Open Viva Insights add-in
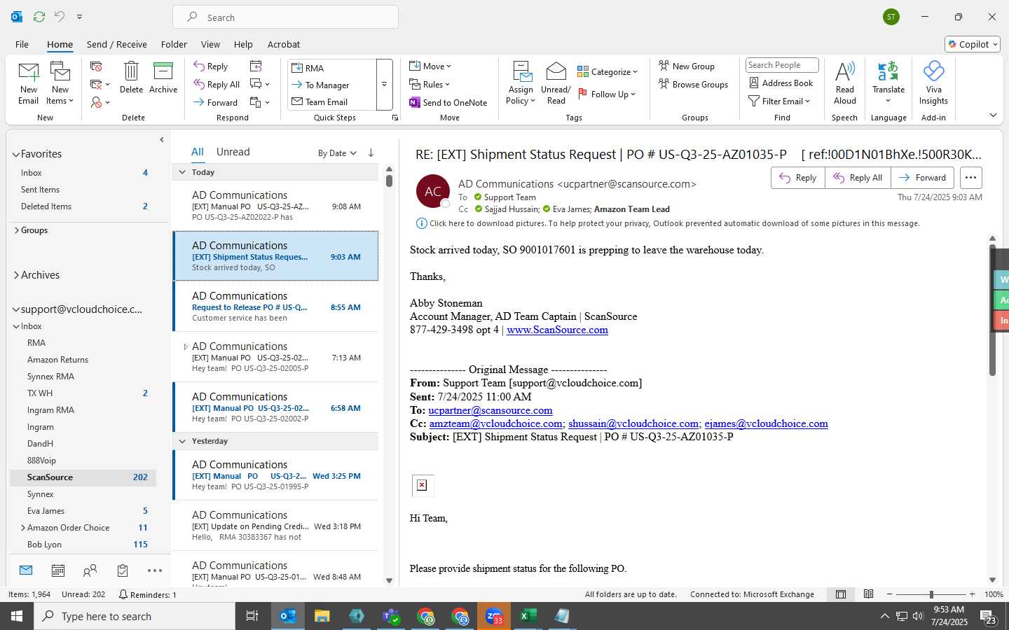 pyautogui.click(x=933, y=83)
